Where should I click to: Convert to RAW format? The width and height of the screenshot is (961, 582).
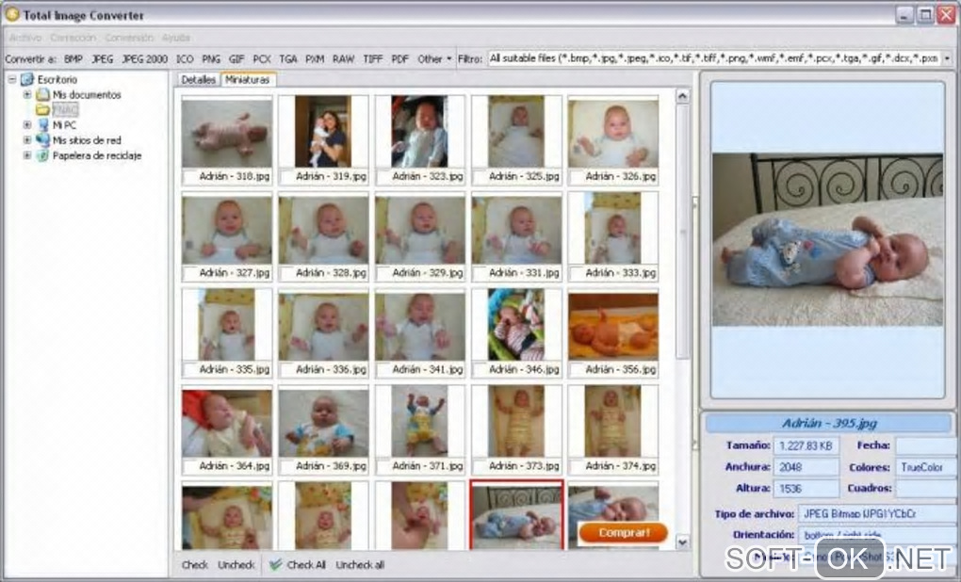(343, 58)
